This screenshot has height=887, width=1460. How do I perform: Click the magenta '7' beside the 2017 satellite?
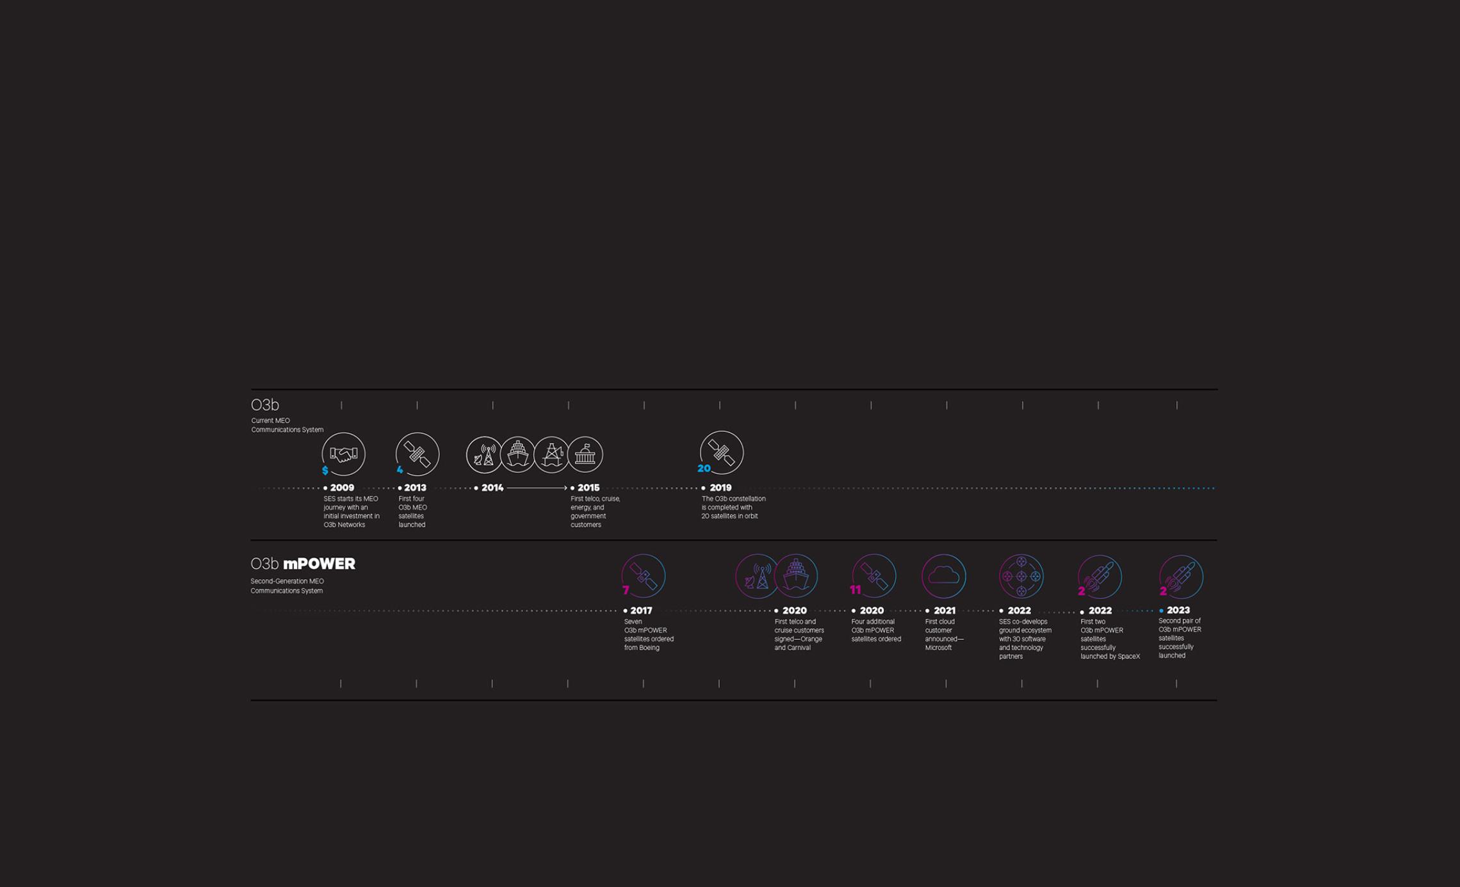(x=626, y=590)
